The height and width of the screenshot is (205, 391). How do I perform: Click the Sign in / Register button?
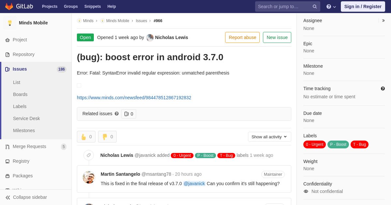363,7
